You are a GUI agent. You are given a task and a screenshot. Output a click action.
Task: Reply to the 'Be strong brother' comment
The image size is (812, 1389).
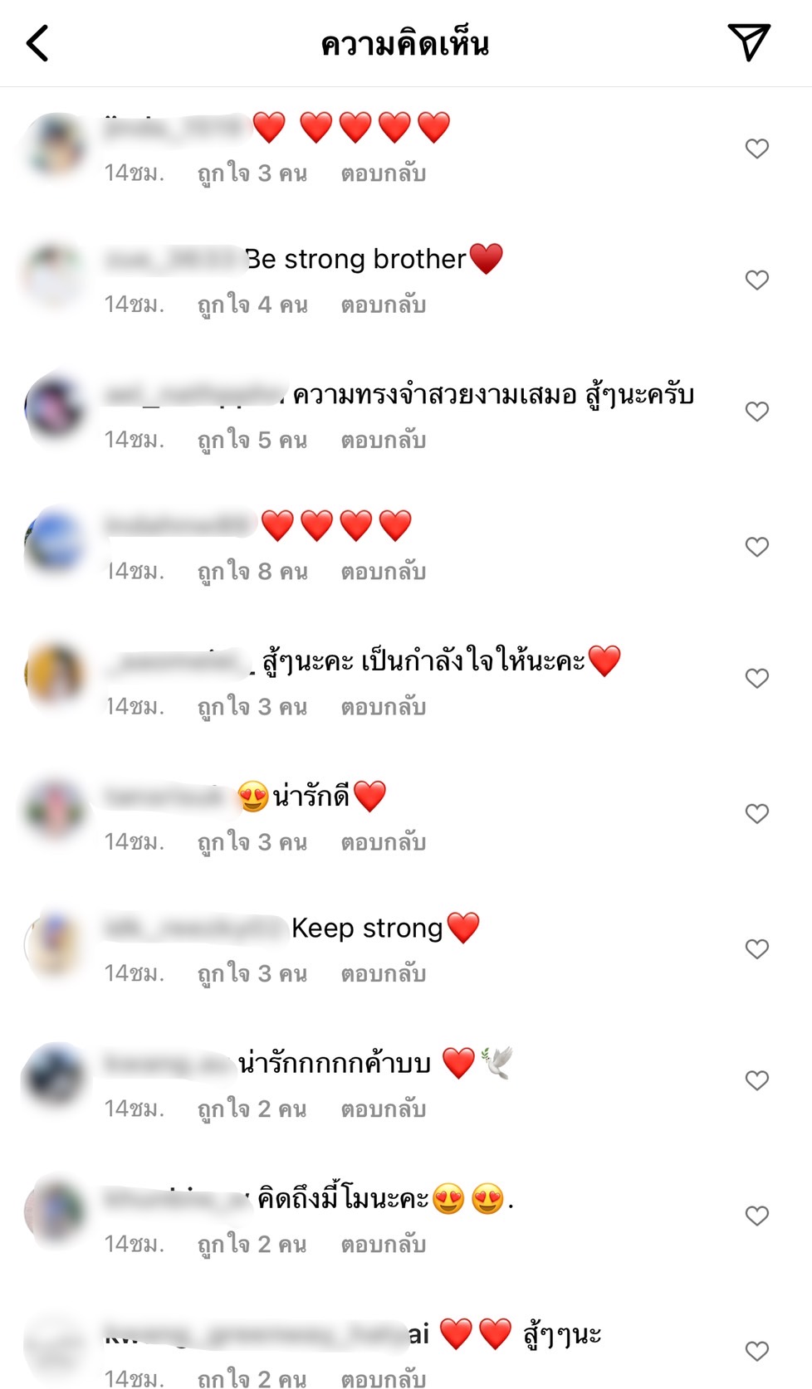pos(384,305)
